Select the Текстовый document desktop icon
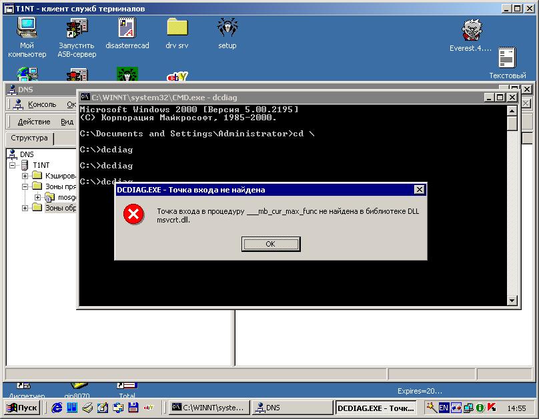The height and width of the screenshot is (419, 539). [x=508, y=63]
